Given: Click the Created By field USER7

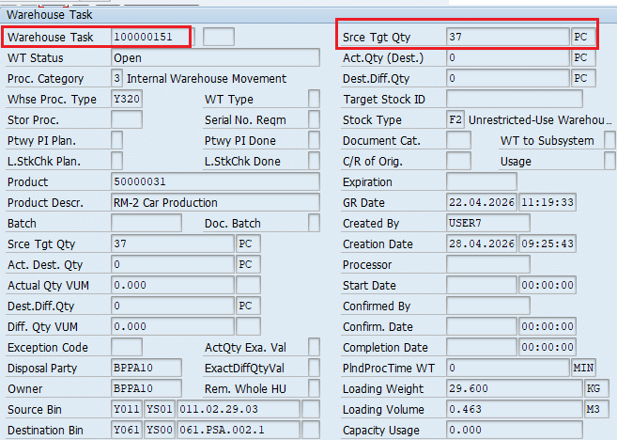Looking at the screenshot, I should pyautogui.click(x=487, y=223).
